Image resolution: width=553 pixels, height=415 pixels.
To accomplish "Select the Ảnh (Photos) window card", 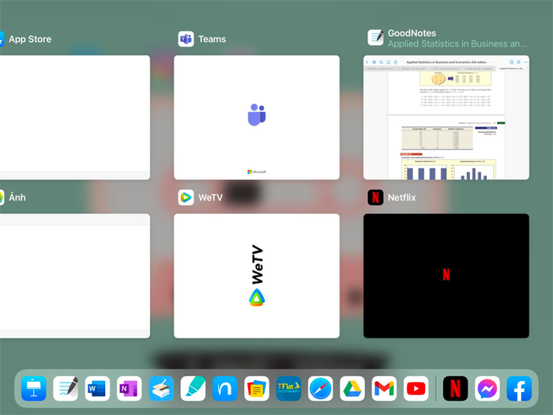I will coord(75,275).
